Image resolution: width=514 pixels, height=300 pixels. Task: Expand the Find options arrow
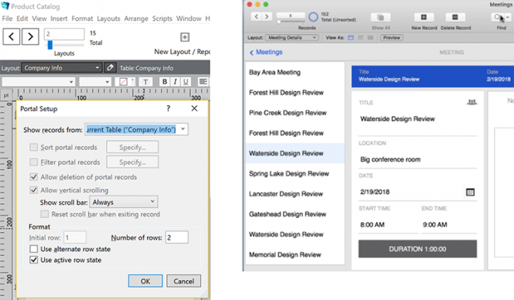508,17
